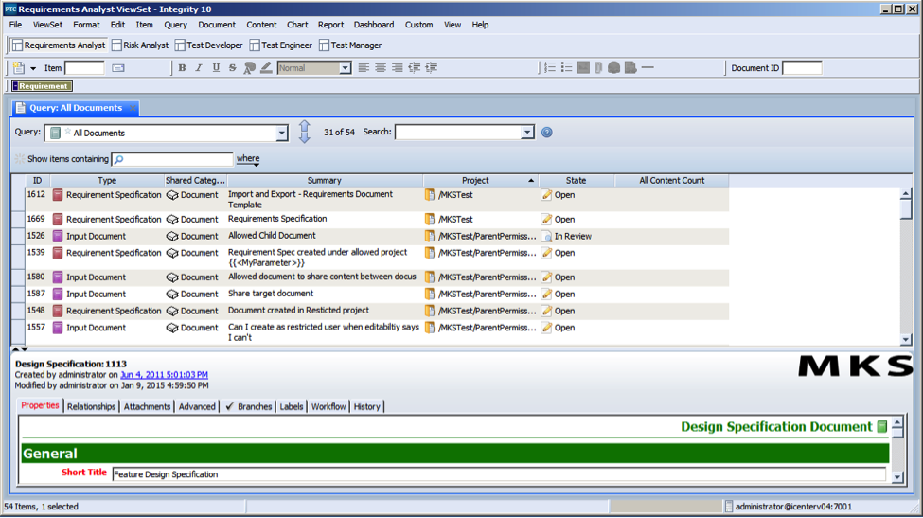
Task: Click the insert horizontal line icon
Action: coord(648,67)
